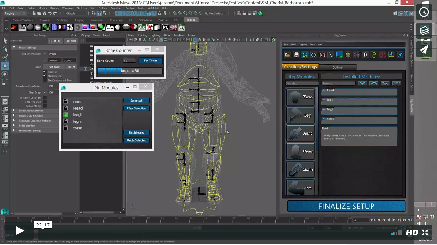Viewport: 437px width, 245px height.
Task: Click the pink M icon in Rig Creator toolbar
Action: click(322, 55)
